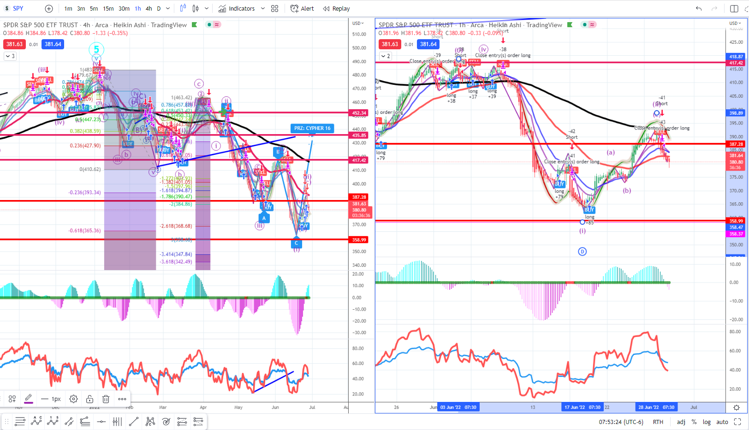Open indicator templates grid icon
Image resolution: width=749 pixels, height=430 pixels.
coord(275,8)
